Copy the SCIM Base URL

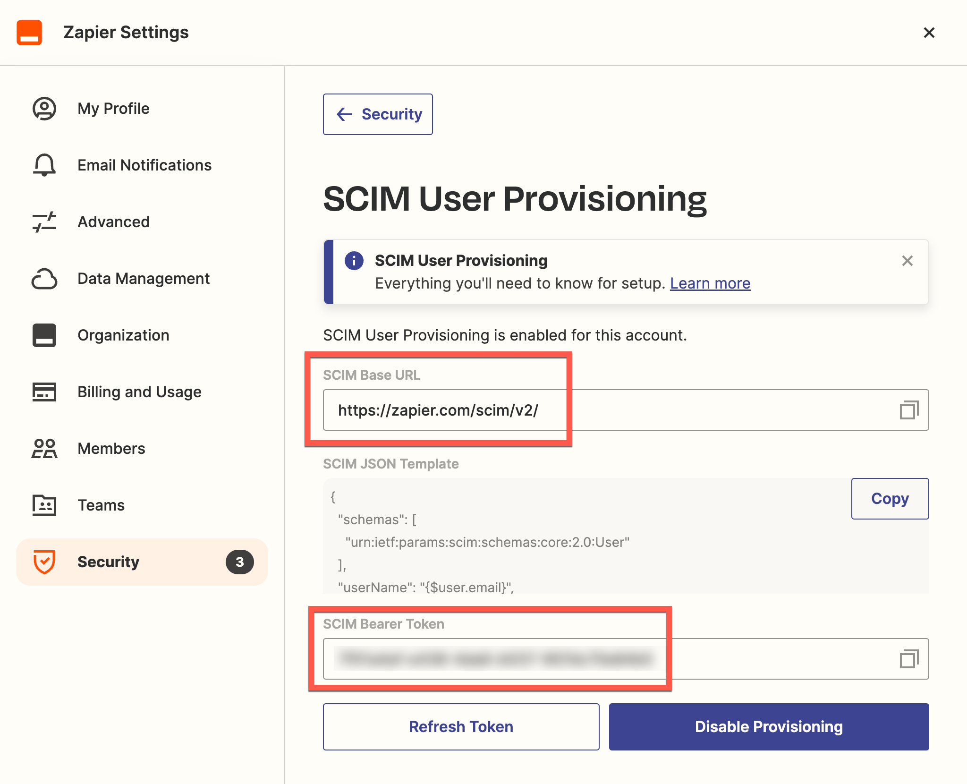[909, 410]
